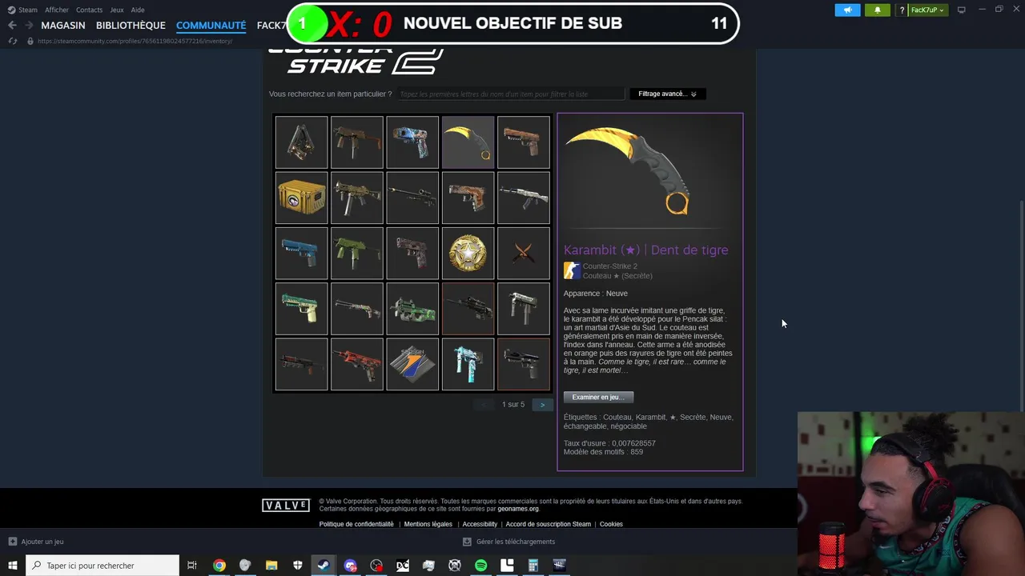Open the Mentions légales link
The height and width of the screenshot is (576, 1025).
coord(428,524)
